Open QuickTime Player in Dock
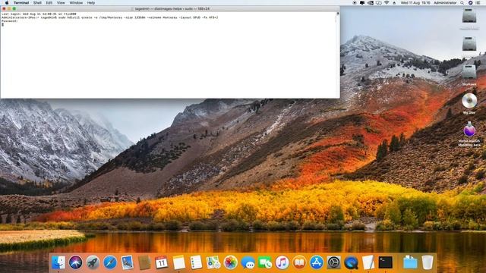Screen dimensions: 486x273 point(351,262)
